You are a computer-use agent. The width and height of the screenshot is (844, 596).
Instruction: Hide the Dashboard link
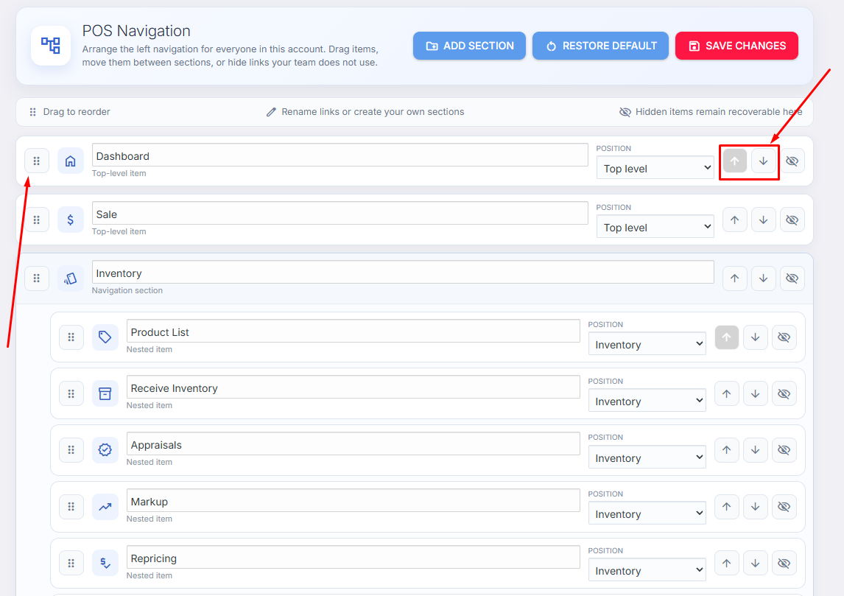coord(792,161)
